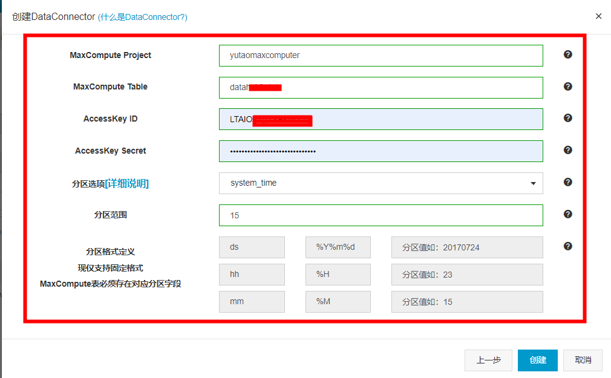Click the MaxCompute Table label
Image resolution: width=611 pixels, height=378 pixels.
pyautogui.click(x=110, y=87)
